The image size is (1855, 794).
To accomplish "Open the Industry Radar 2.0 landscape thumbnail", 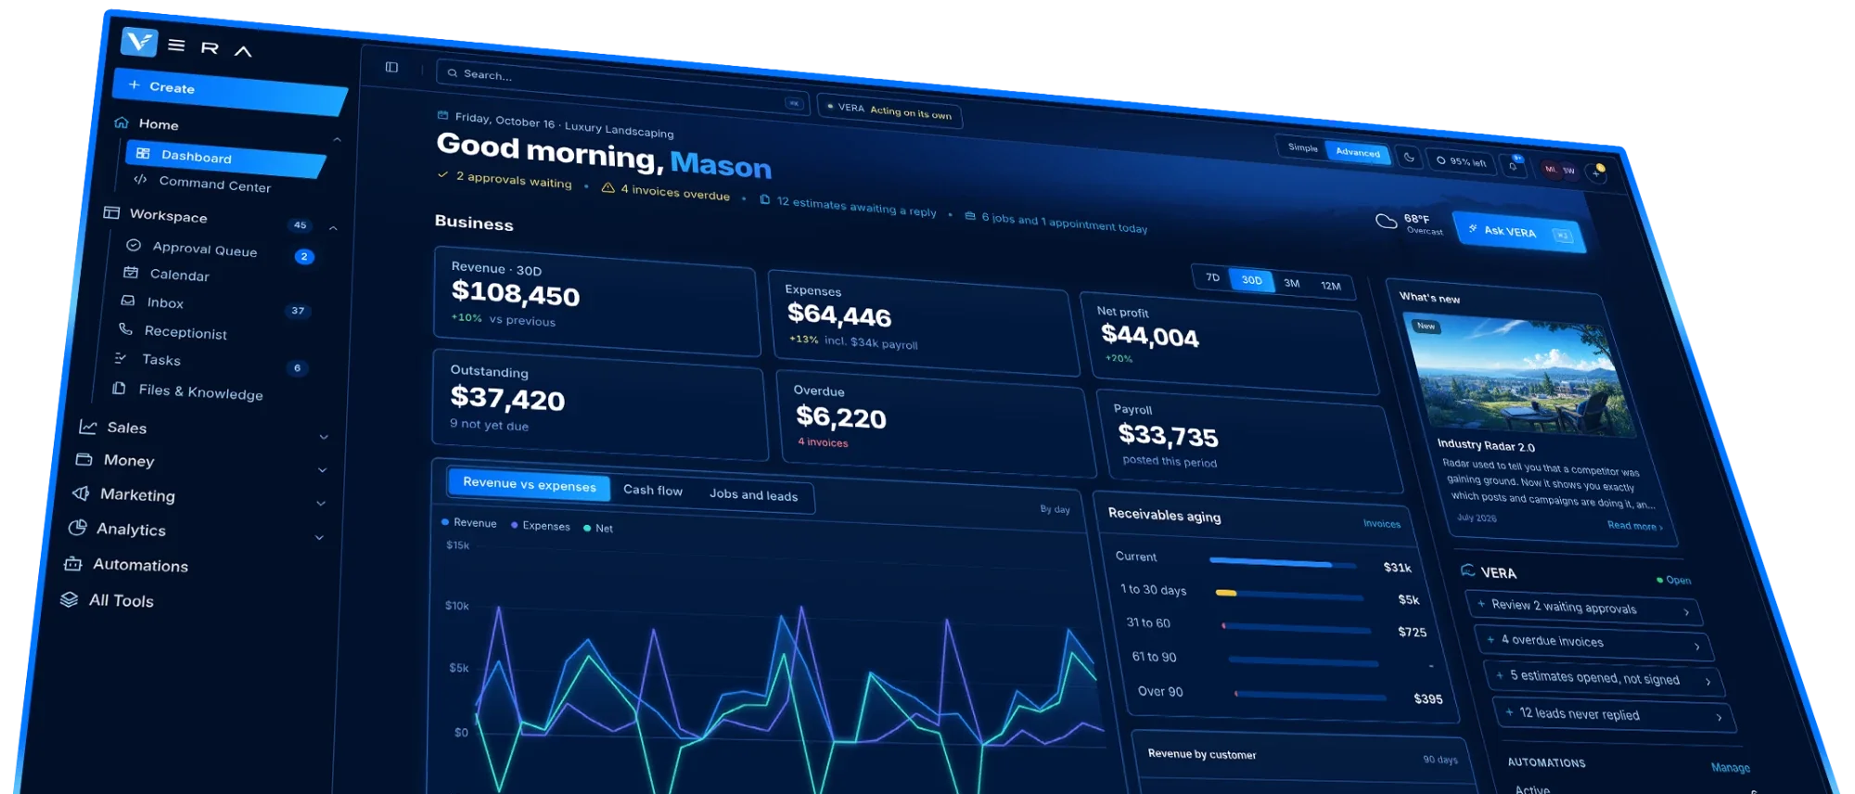I will (1521, 376).
